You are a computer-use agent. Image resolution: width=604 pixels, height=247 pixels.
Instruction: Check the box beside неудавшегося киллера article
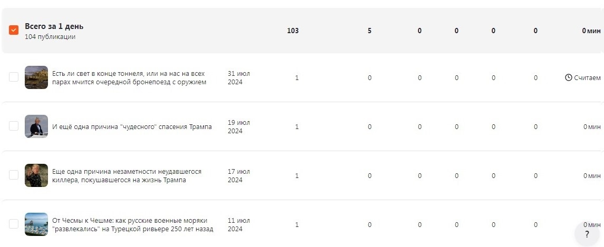(x=14, y=175)
